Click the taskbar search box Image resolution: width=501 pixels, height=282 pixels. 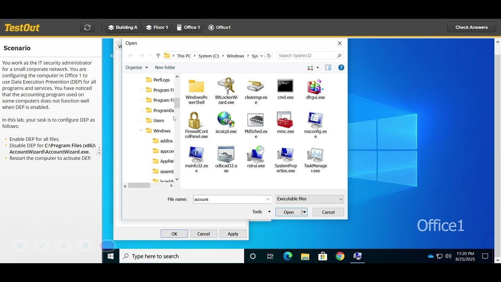pyautogui.click(x=182, y=256)
